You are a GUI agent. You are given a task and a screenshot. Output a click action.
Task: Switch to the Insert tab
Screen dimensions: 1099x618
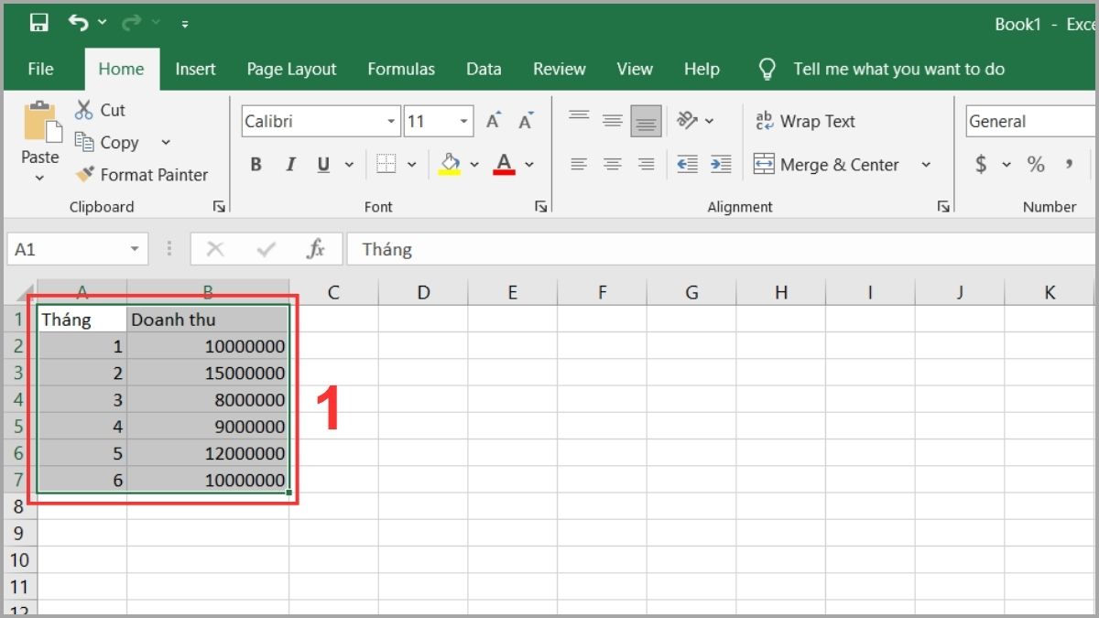pos(195,69)
